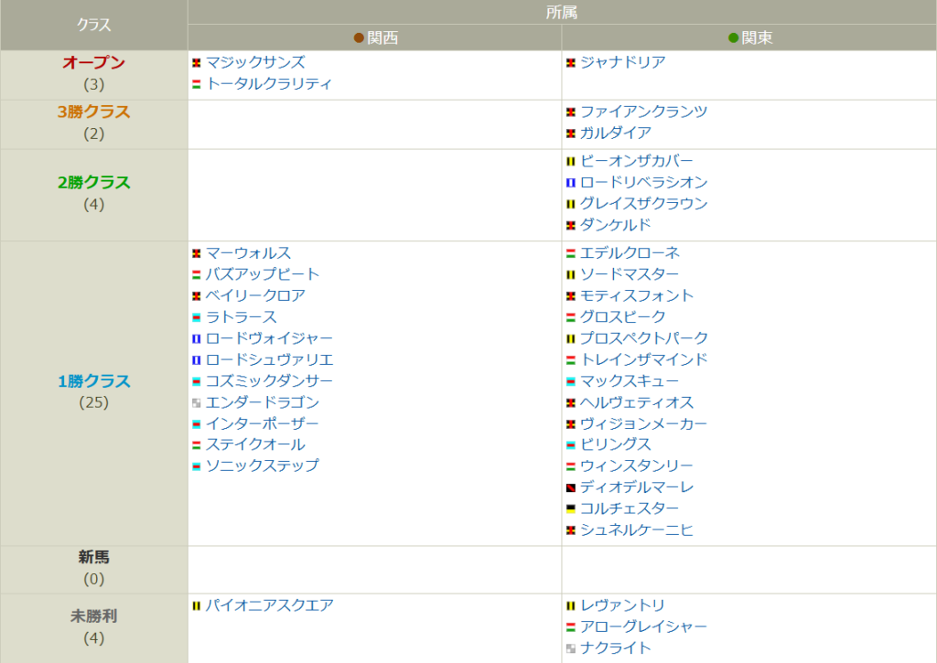The height and width of the screenshot is (663, 937).
Task: Open the ジャナドリア horse link
Action: pyautogui.click(x=622, y=62)
